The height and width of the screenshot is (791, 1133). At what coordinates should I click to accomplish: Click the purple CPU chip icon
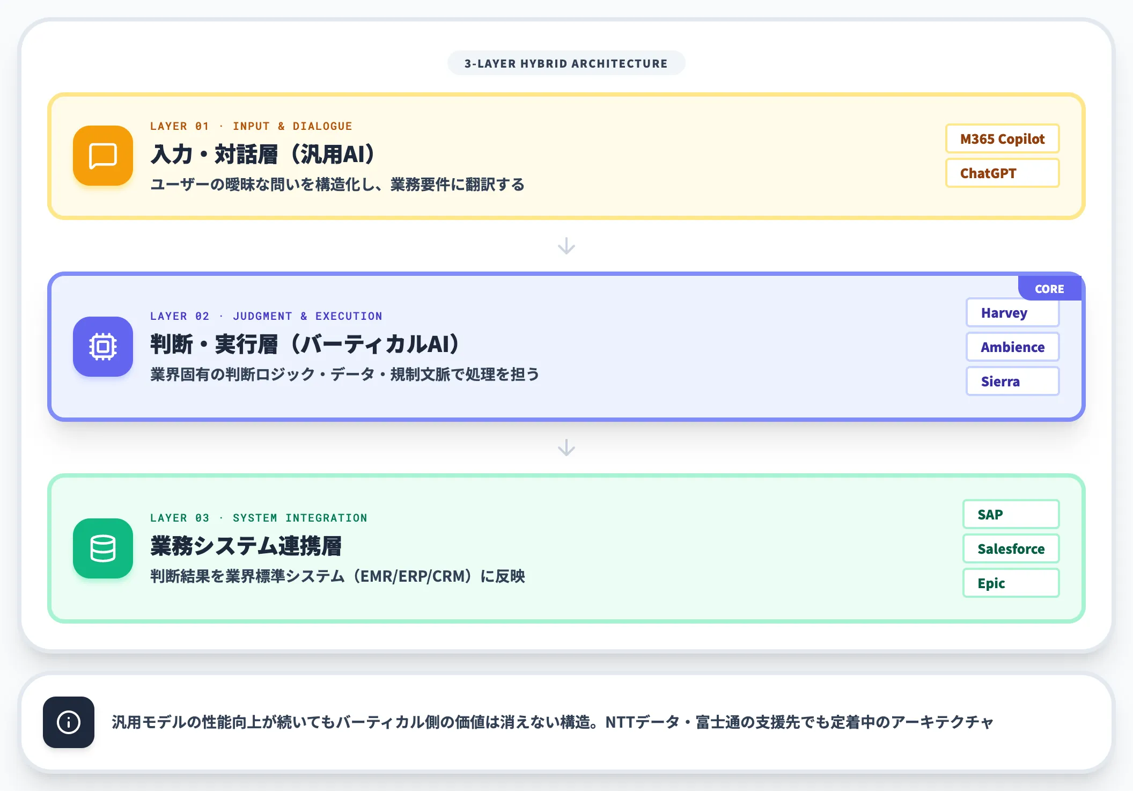pos(103,347)
